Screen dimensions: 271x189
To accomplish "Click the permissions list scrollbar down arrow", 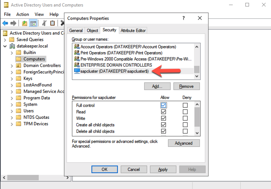I will pos(197,133).
